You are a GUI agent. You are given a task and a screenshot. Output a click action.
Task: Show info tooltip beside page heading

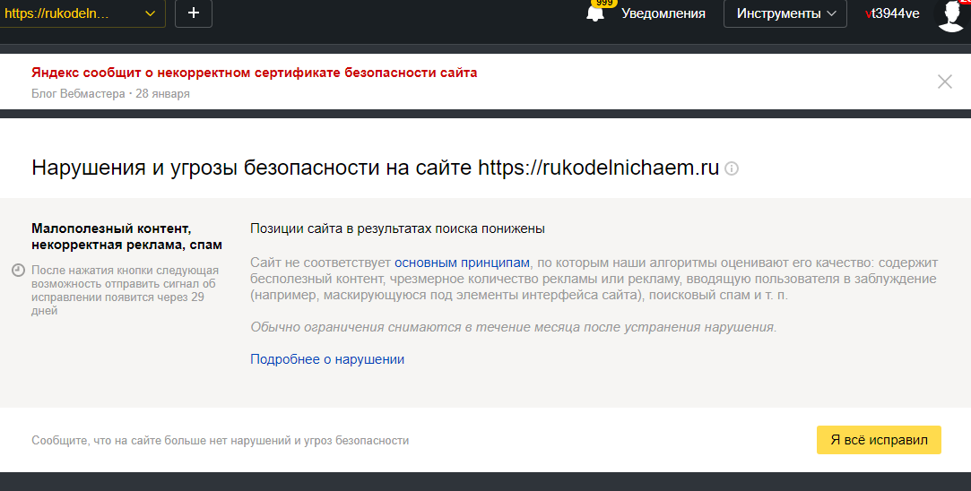tap(732, 168)
